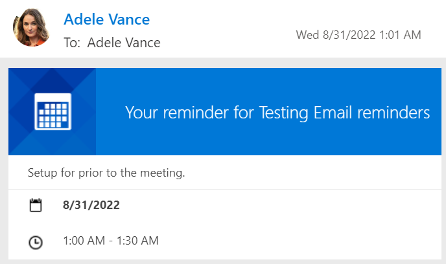Click the date in the received timestamp
446x264 pixels.
pos(348,35)
